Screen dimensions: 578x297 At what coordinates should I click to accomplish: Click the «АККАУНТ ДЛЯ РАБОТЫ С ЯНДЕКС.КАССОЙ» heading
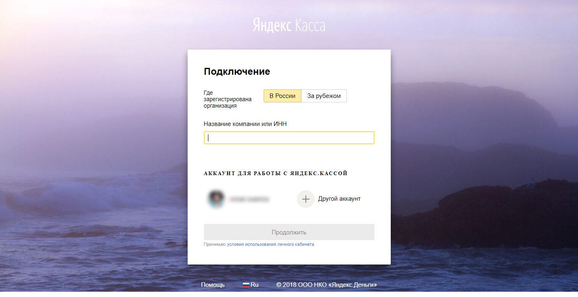coord(275,173)
